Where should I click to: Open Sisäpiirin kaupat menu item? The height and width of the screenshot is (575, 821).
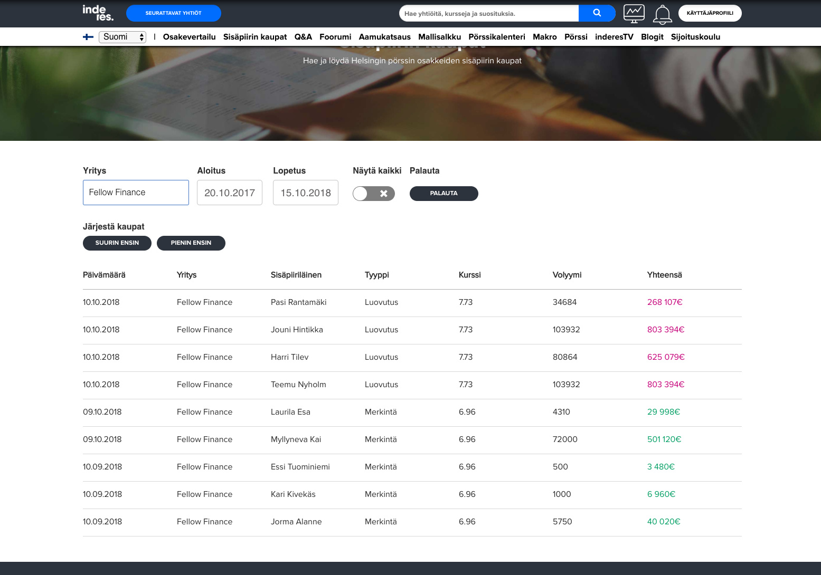coord(255,37)
